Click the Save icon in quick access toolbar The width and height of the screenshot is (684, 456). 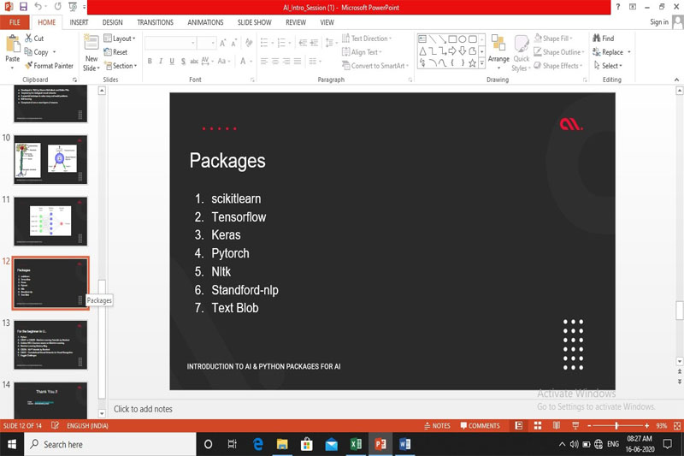tap(23, 7)
